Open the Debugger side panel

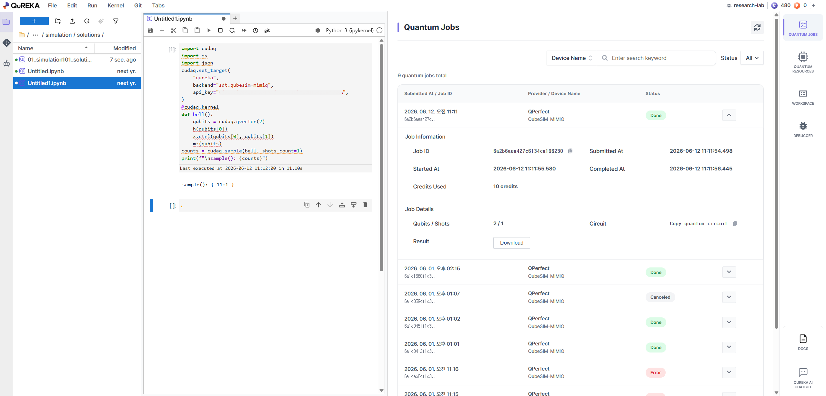803,130
